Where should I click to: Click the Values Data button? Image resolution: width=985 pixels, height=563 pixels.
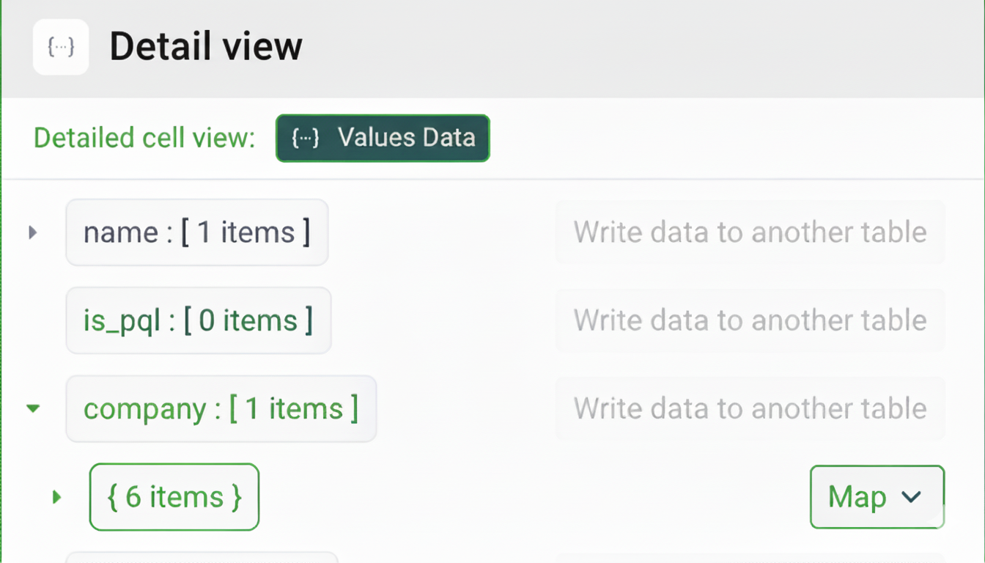click(x=383, y=138)
